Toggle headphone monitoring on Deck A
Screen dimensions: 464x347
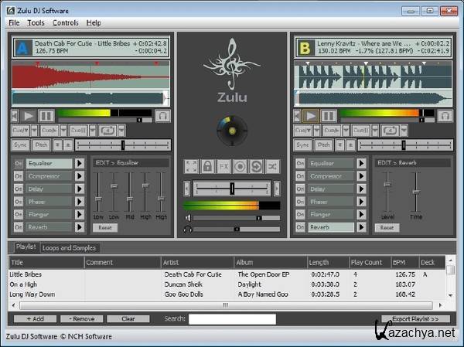click(162, 116)
